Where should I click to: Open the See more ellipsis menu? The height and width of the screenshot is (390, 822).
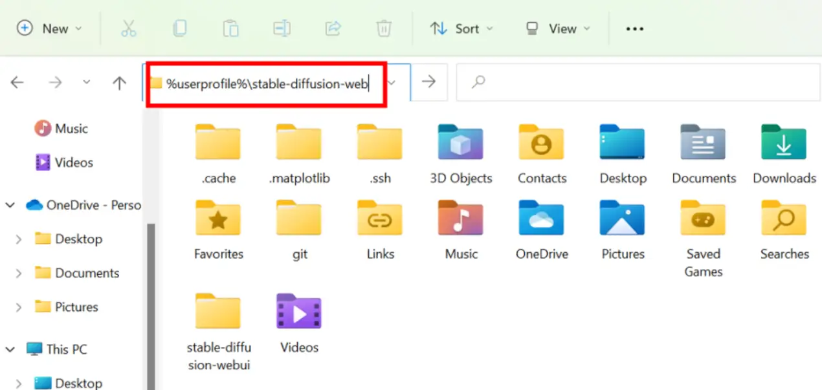634,28
